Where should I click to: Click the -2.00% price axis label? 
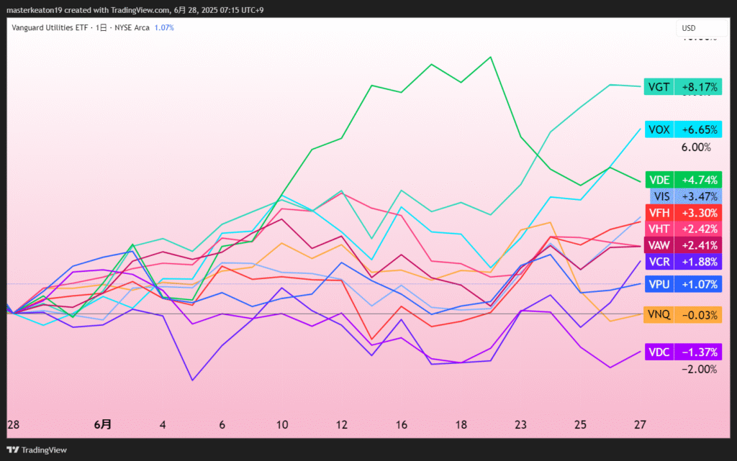pyautogui.click(x=700, y=370)
